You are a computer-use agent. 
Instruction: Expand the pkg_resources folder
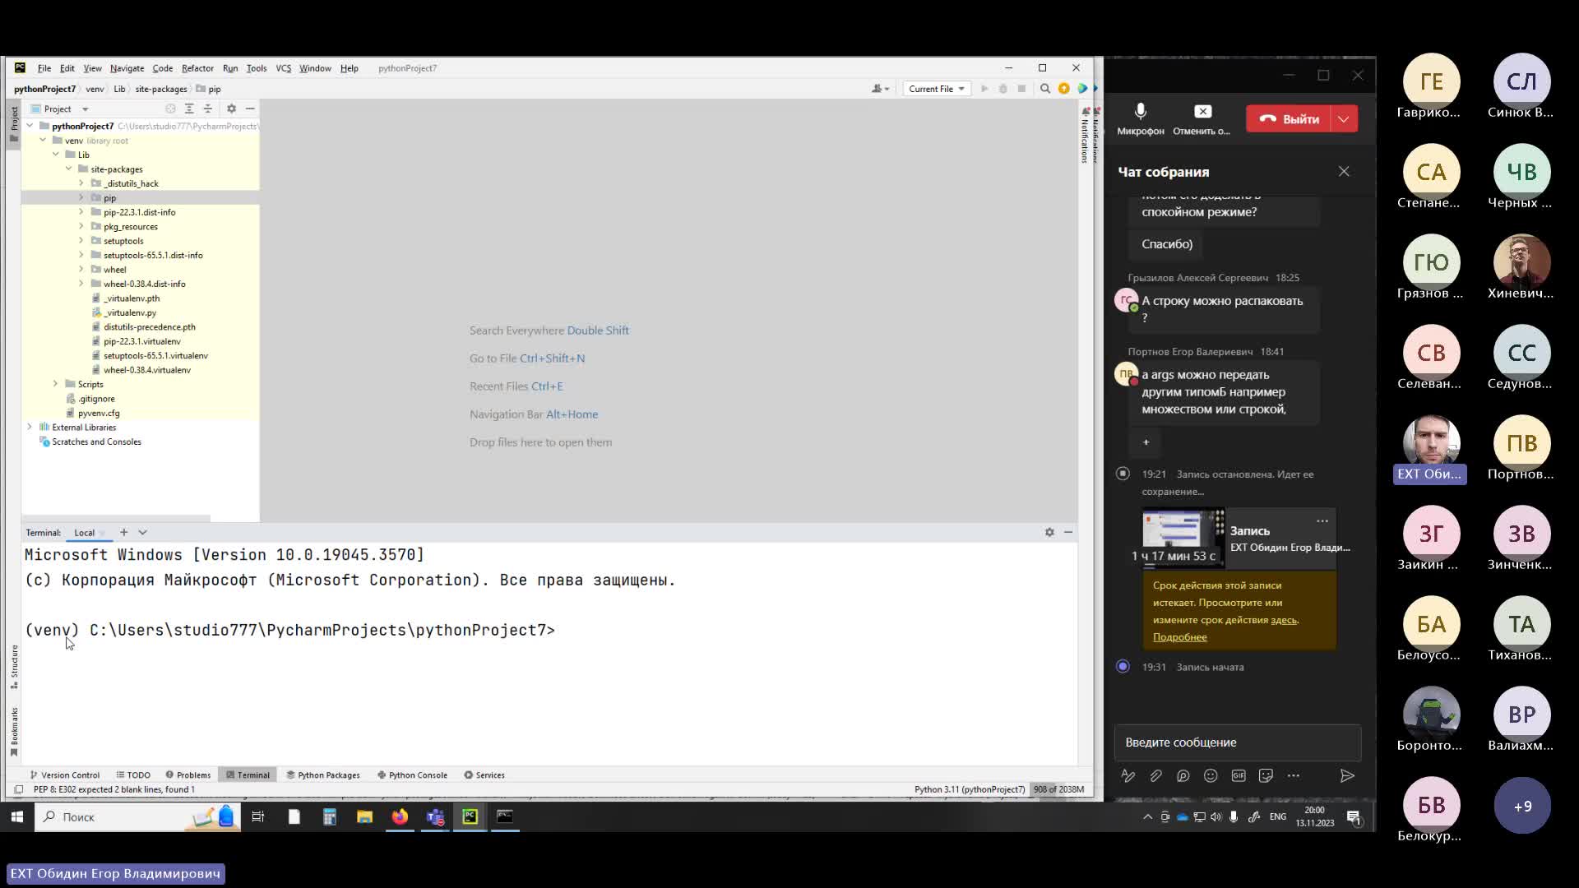pos(81,226)
